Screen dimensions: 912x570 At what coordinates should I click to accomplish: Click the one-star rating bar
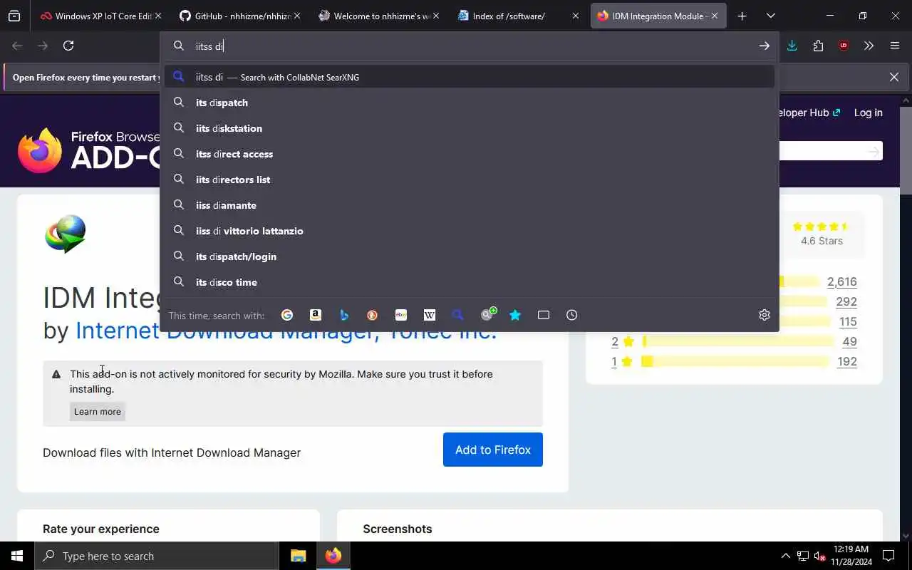tap(735, 361)
